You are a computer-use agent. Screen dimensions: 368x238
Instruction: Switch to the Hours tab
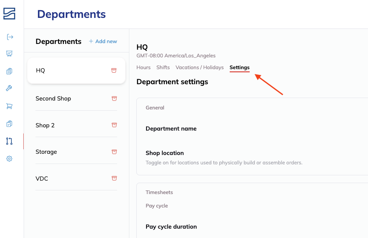pos(144,68)
